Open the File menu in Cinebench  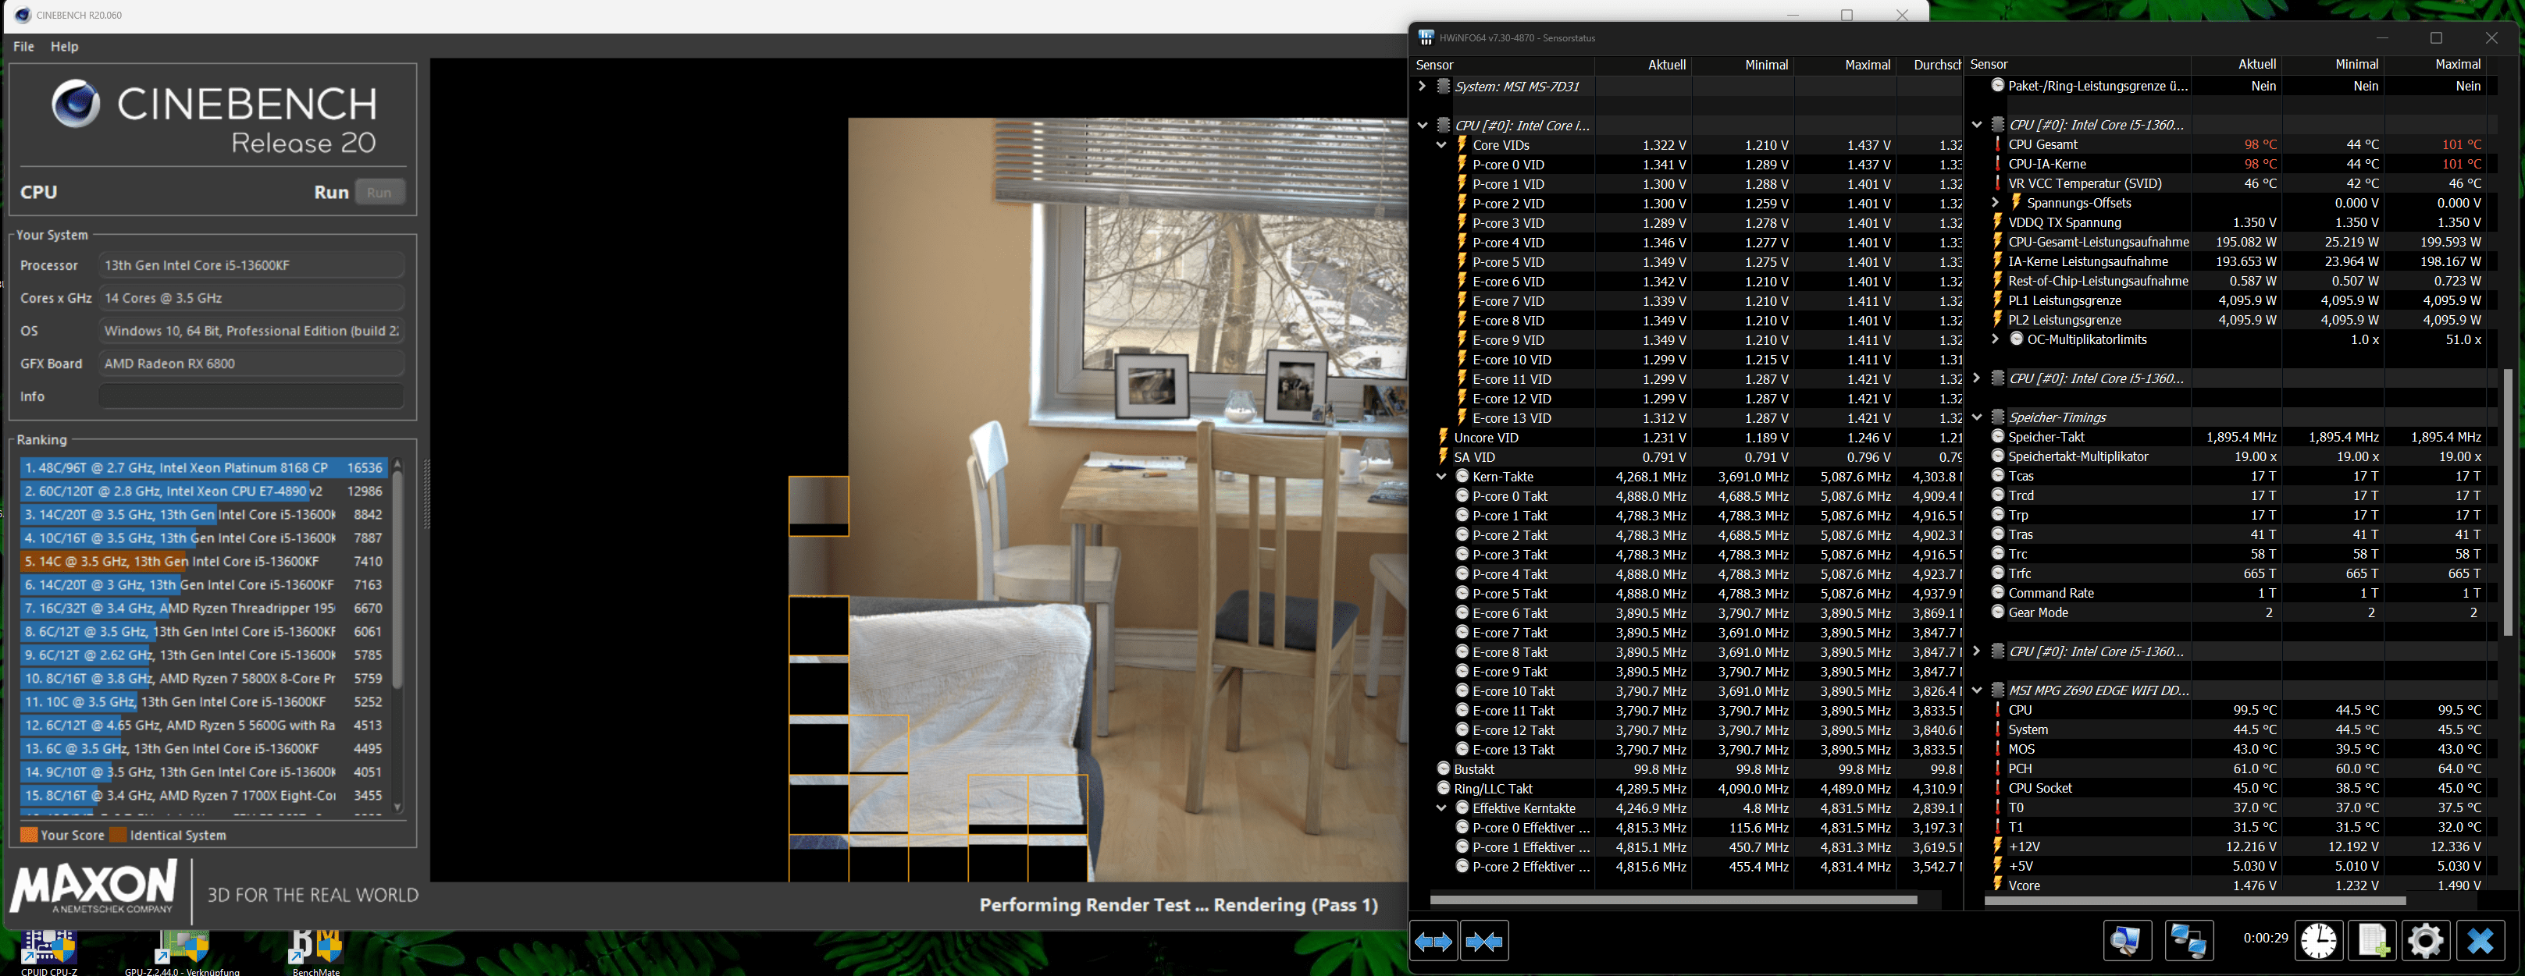23,46
